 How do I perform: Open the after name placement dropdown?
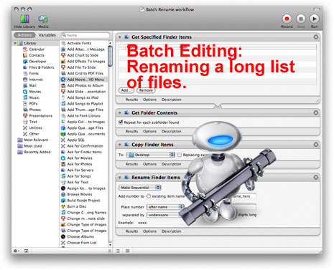165,207
